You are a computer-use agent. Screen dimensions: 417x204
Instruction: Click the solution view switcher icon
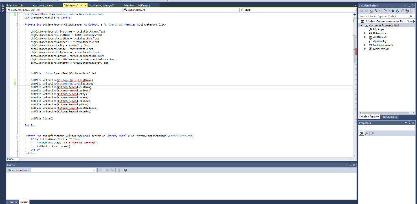pos(376,11)
